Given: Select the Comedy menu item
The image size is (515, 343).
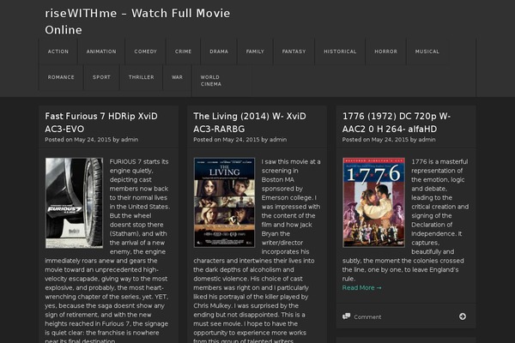Looking at the screenshot, I should [146, 51].
